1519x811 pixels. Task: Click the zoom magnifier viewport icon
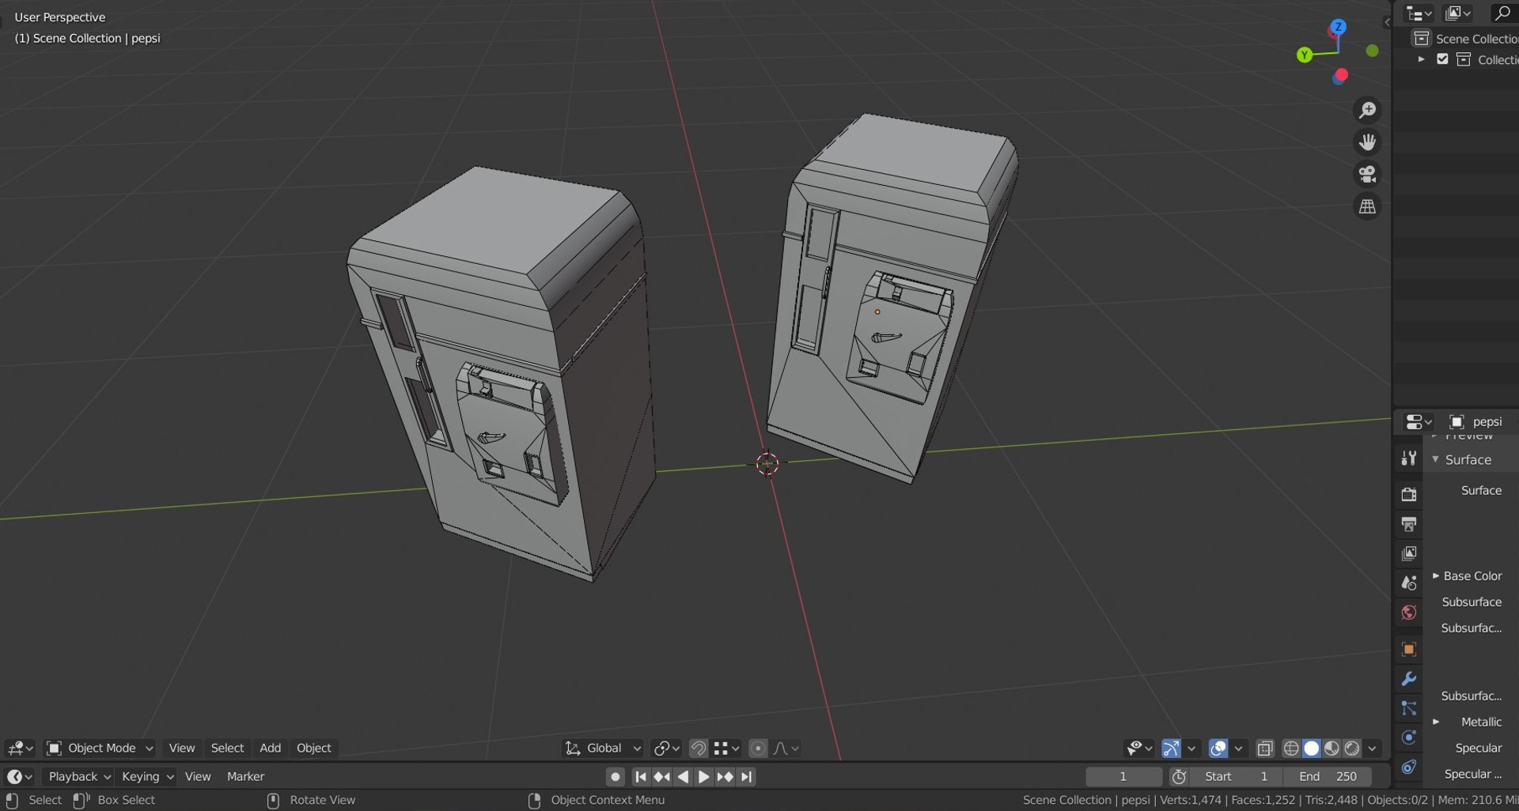coord(1367,110)
